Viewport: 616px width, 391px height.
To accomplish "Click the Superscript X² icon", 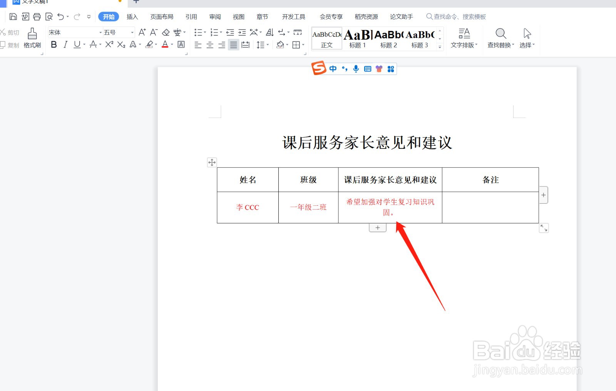I will [109, 45].
